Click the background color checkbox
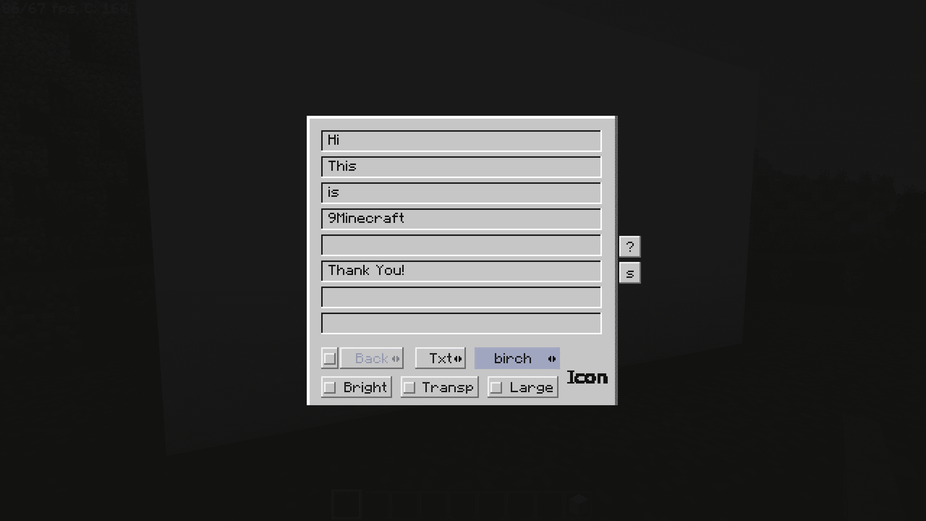Viewport: 926px width, 521px height. [329, 358]
